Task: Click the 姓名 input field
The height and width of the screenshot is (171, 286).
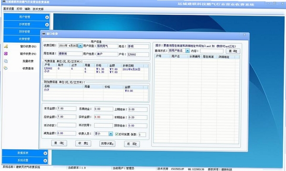Action: point(138,47)
